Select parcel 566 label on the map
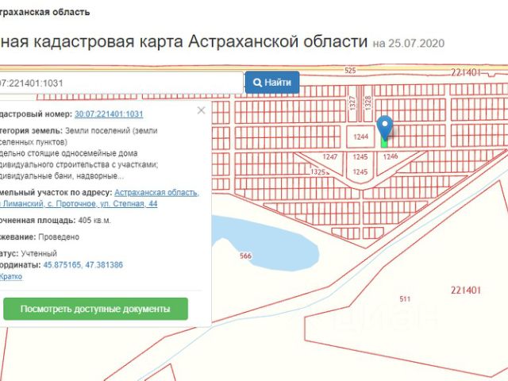The height and width of the screenshot is (381, 508). [x=245, y=256]
